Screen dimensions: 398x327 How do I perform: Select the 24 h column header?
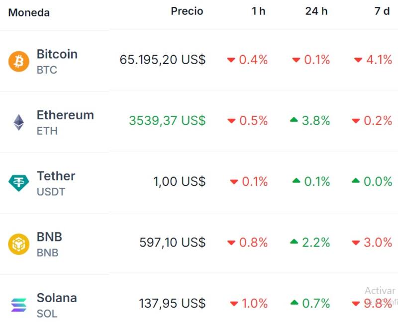click(x=317, y=11)
